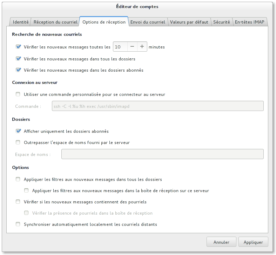Check filters for inbox on this server
Image resolution: width=276 pixels, height=255 pixels.
pos(26,190)
